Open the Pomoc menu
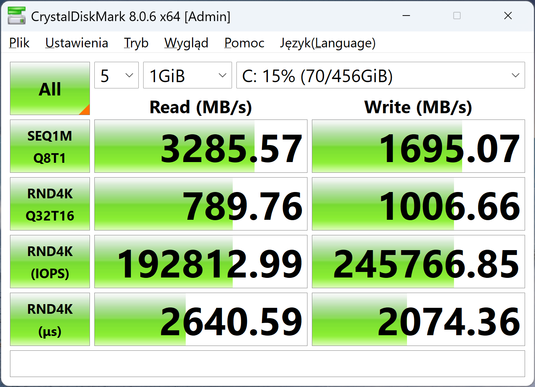 click(244, 43)
